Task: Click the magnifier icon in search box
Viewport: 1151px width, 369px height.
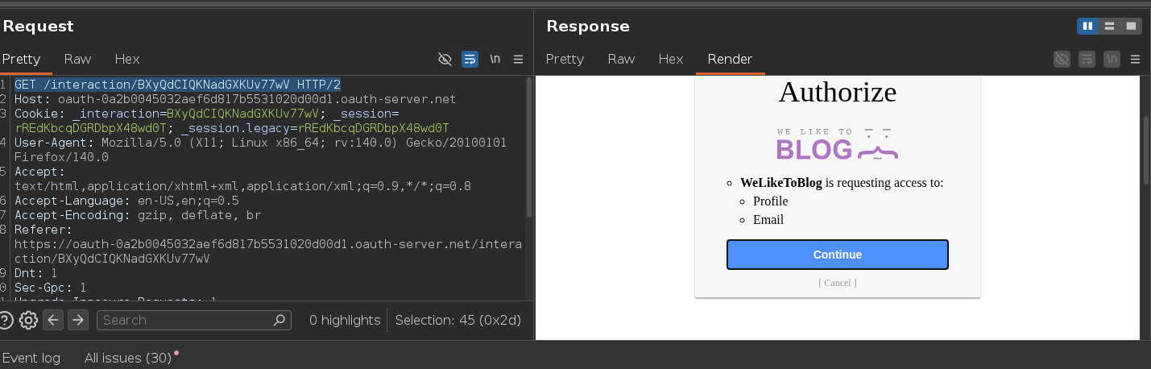Action: click(279, 320)
